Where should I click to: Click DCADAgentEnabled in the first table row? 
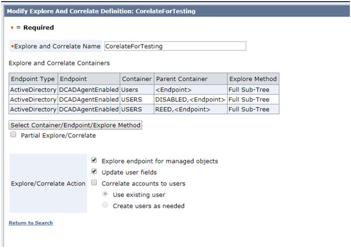(89, 90)
